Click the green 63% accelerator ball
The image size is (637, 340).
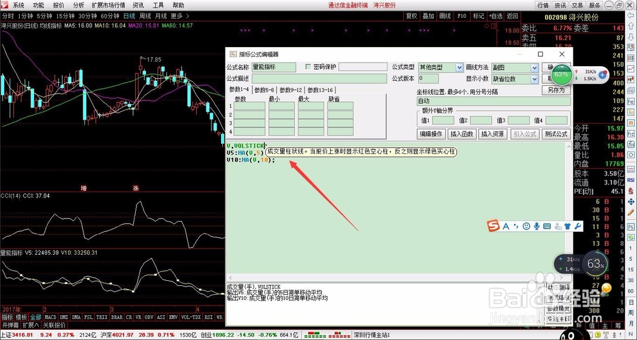tap(561, 74)
